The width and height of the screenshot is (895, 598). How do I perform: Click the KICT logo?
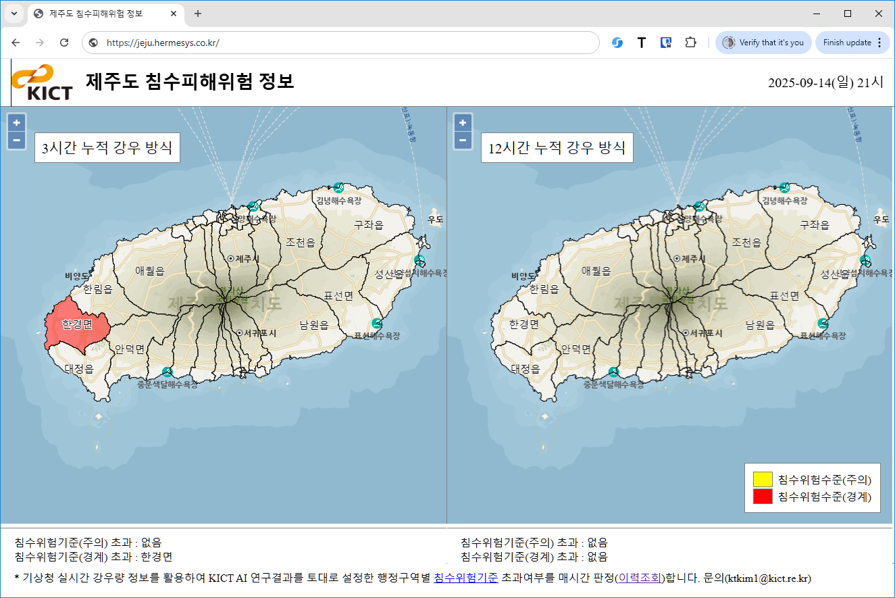click(42, 82)
